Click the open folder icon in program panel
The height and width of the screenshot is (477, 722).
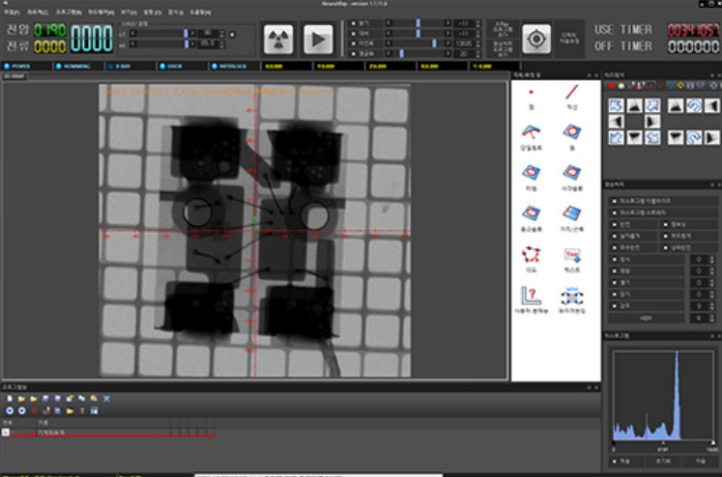pyautogui.click(x=21, y=398)
